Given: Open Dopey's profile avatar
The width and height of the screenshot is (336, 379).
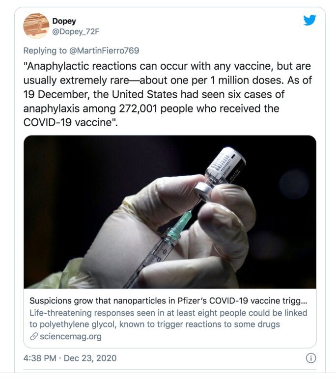Looking at the screenshot, I should click(36, 26).
